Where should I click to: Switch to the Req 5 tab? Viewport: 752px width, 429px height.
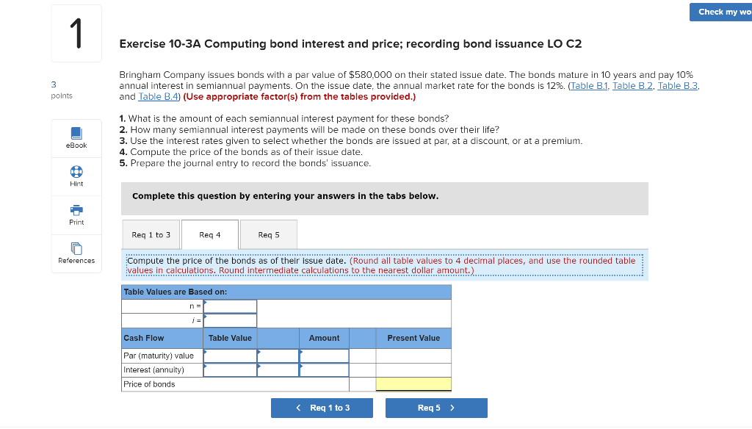[x=268, y=234]
